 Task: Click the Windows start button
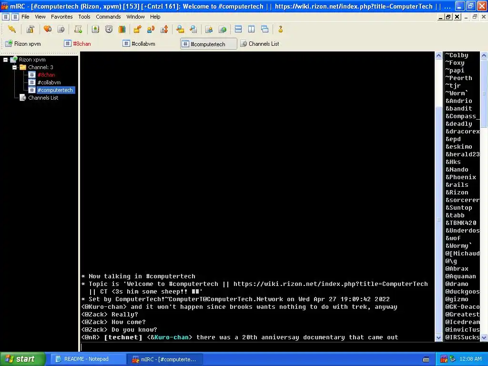pyautogui.click(x=23, y=359)
